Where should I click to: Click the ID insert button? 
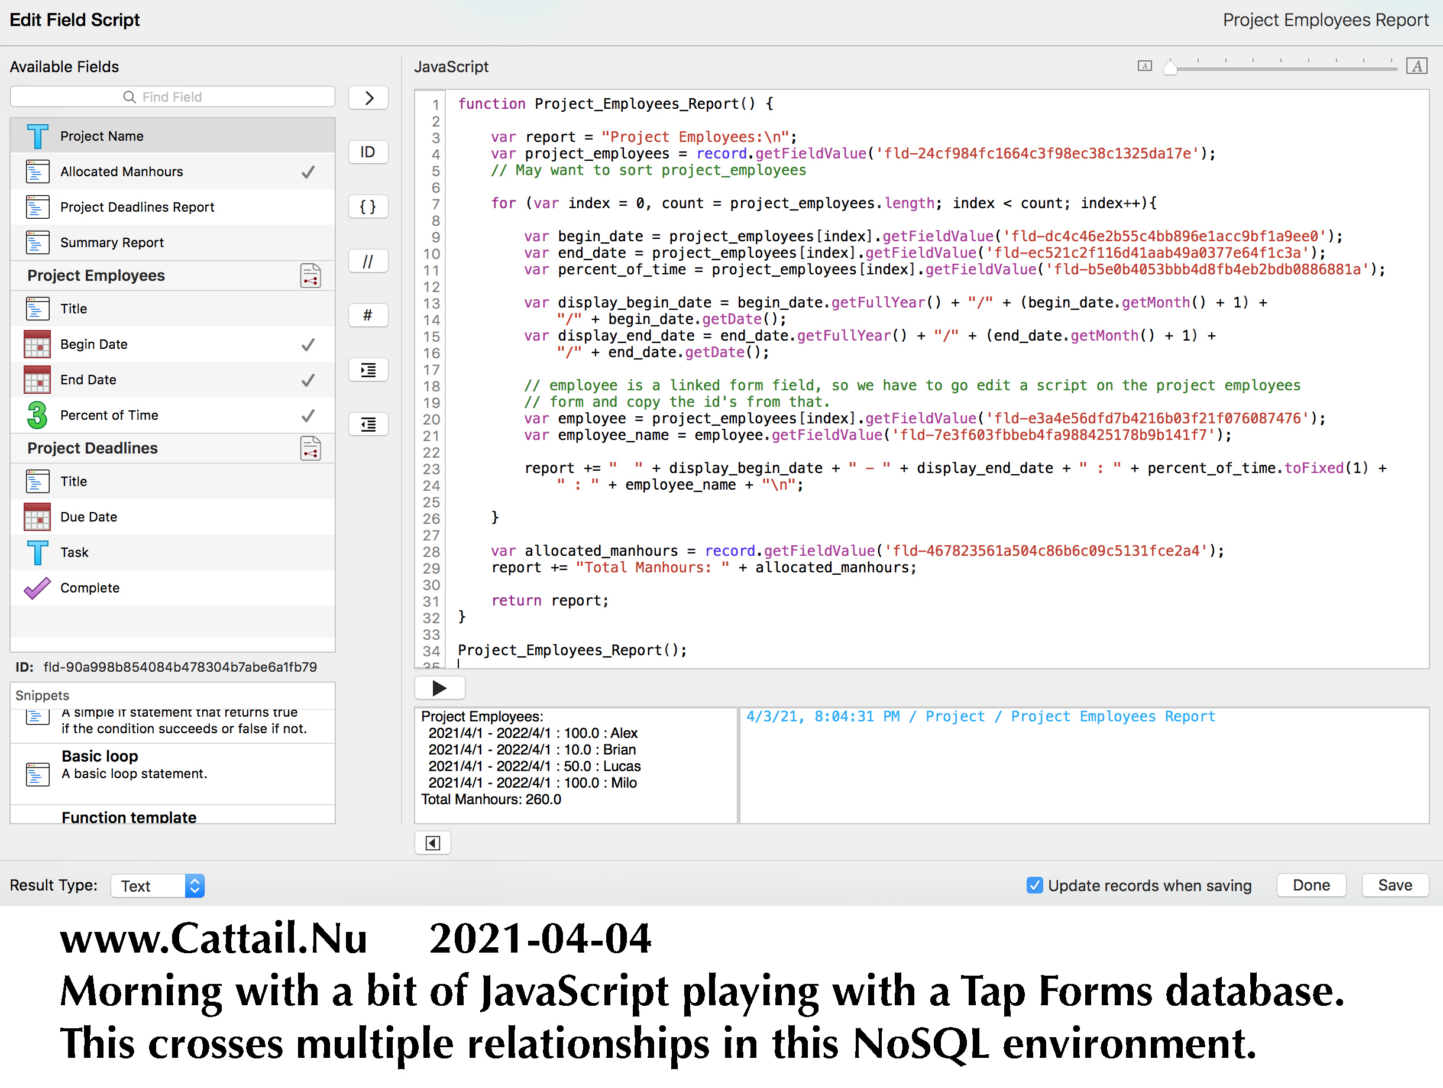pyautogui.click(x=368, y=152)
